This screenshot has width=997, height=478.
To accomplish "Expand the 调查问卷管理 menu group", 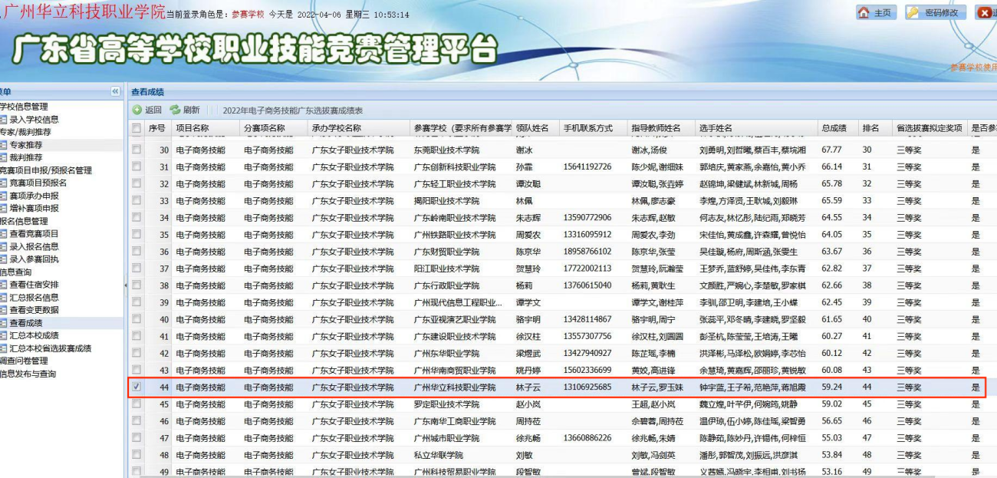I will [x=23, y=361].
